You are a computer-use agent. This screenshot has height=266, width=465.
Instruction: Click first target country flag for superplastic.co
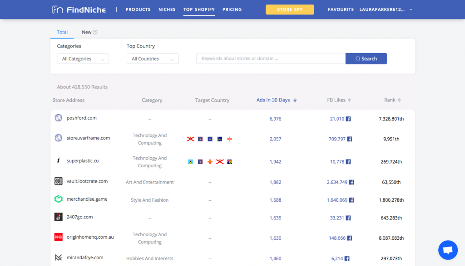coord(190,162)
